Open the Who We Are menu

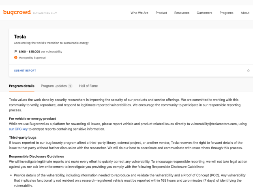pyautogui.click(x=139, y=13)
